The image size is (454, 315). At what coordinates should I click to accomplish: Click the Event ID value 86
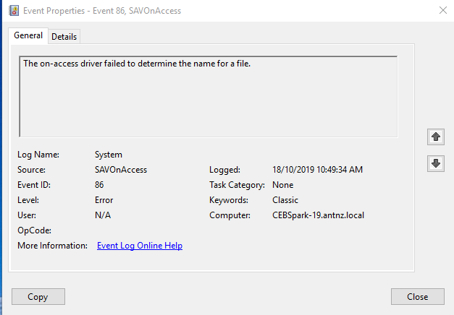[x=100, y=185]
